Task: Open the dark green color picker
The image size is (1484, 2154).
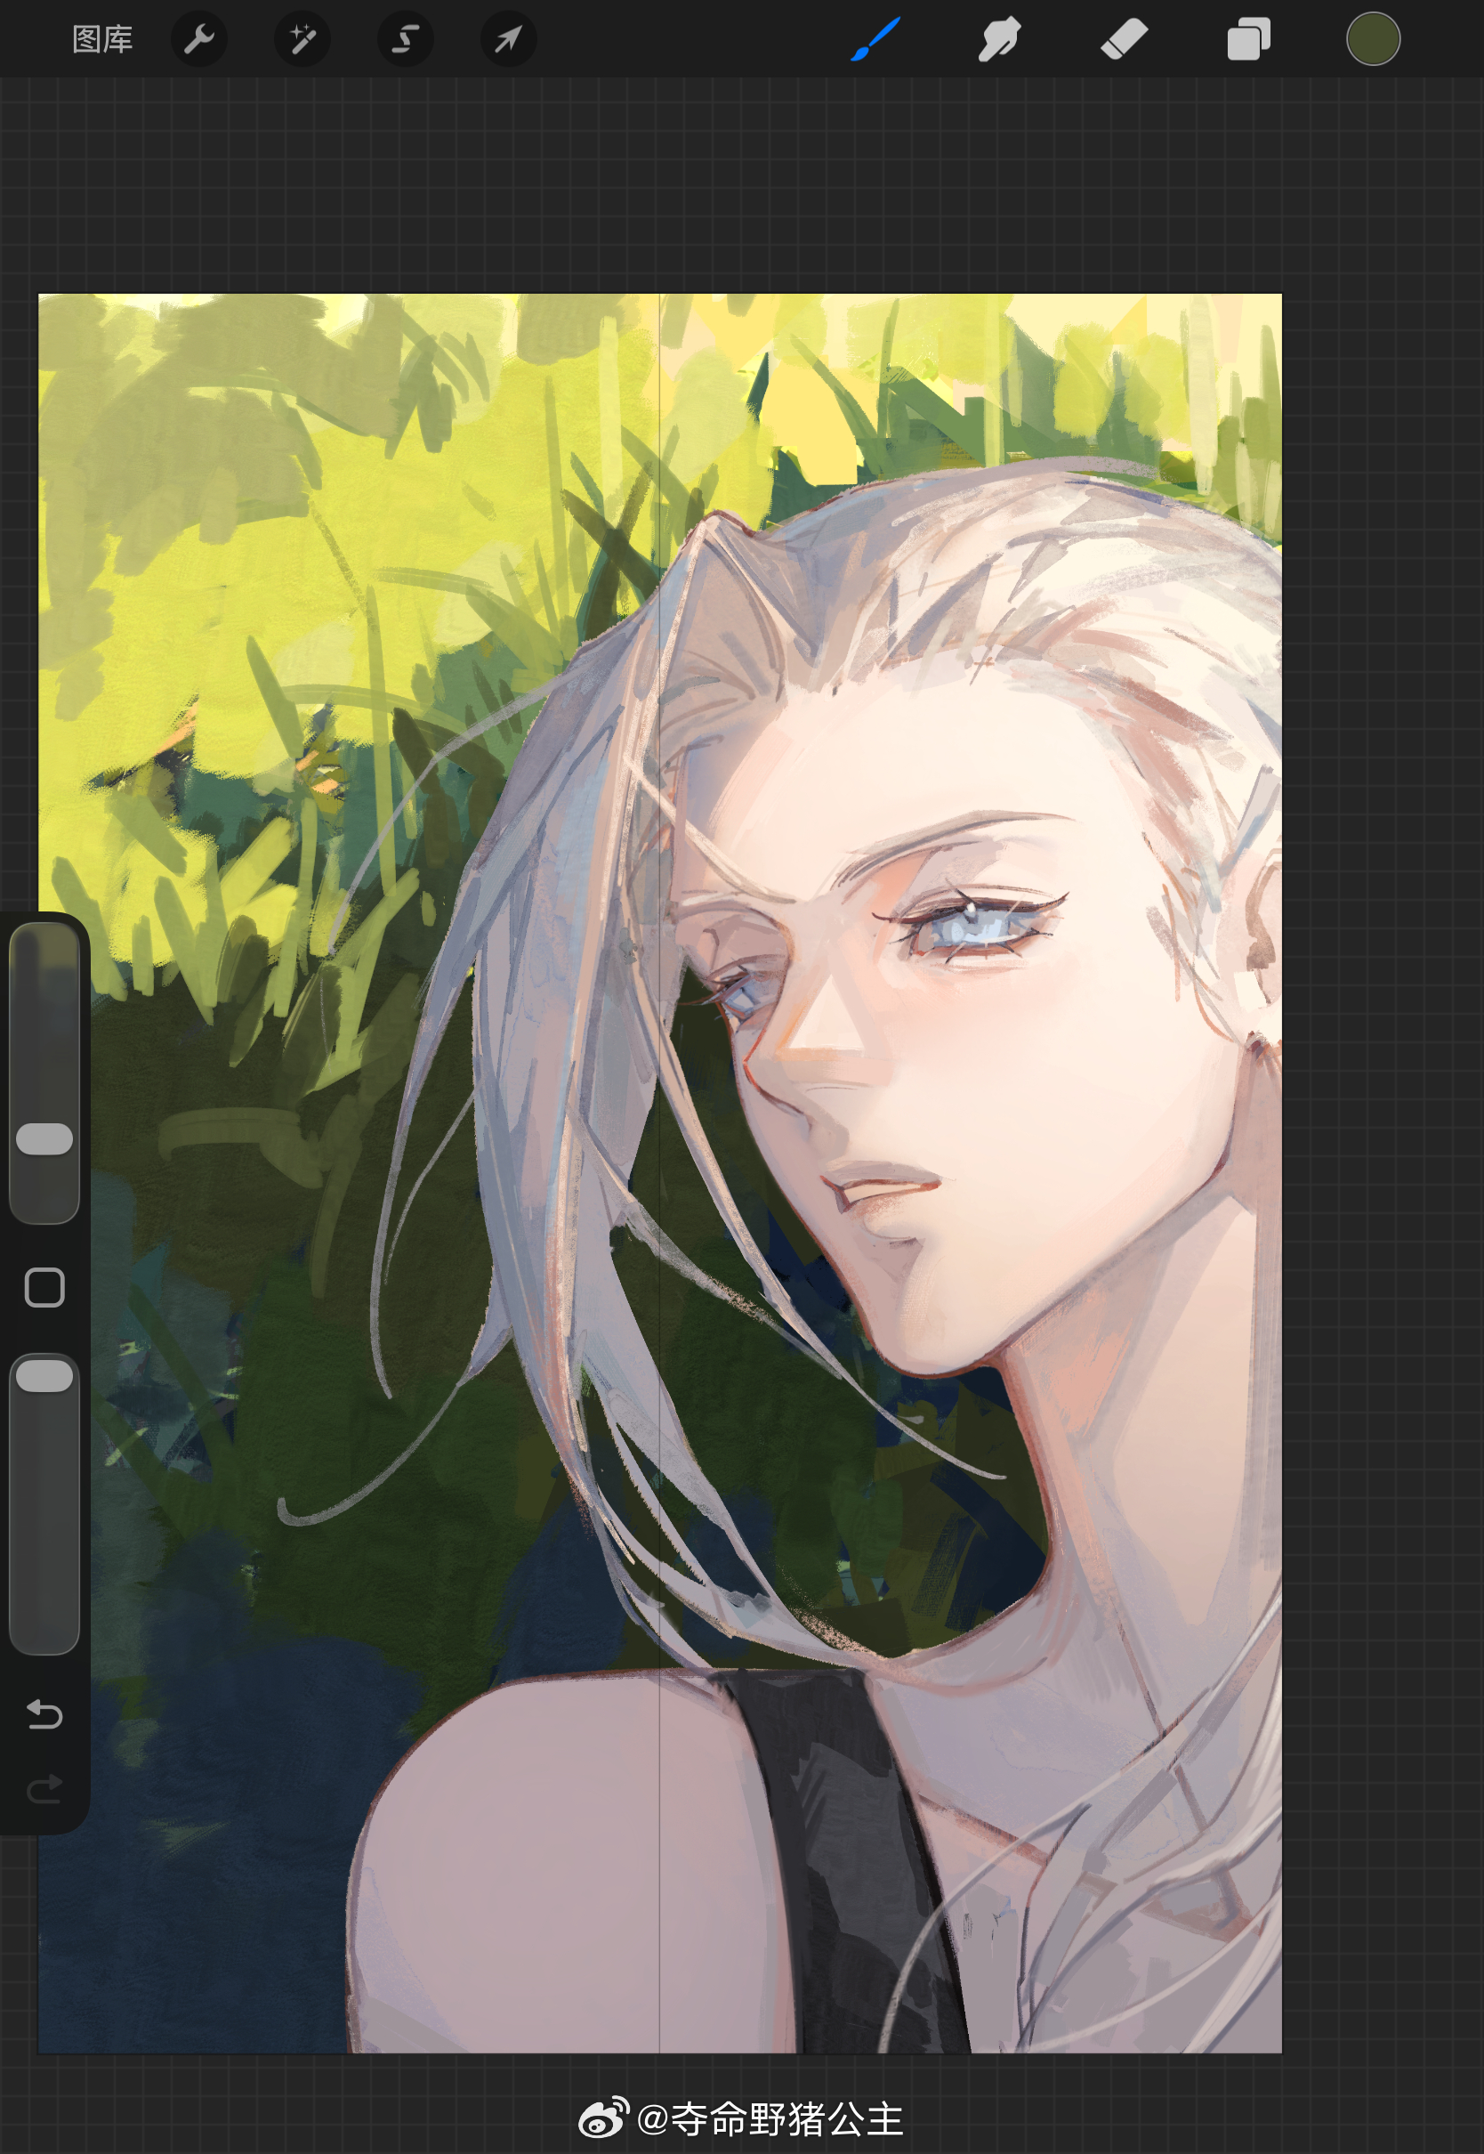Action: 1374,39
